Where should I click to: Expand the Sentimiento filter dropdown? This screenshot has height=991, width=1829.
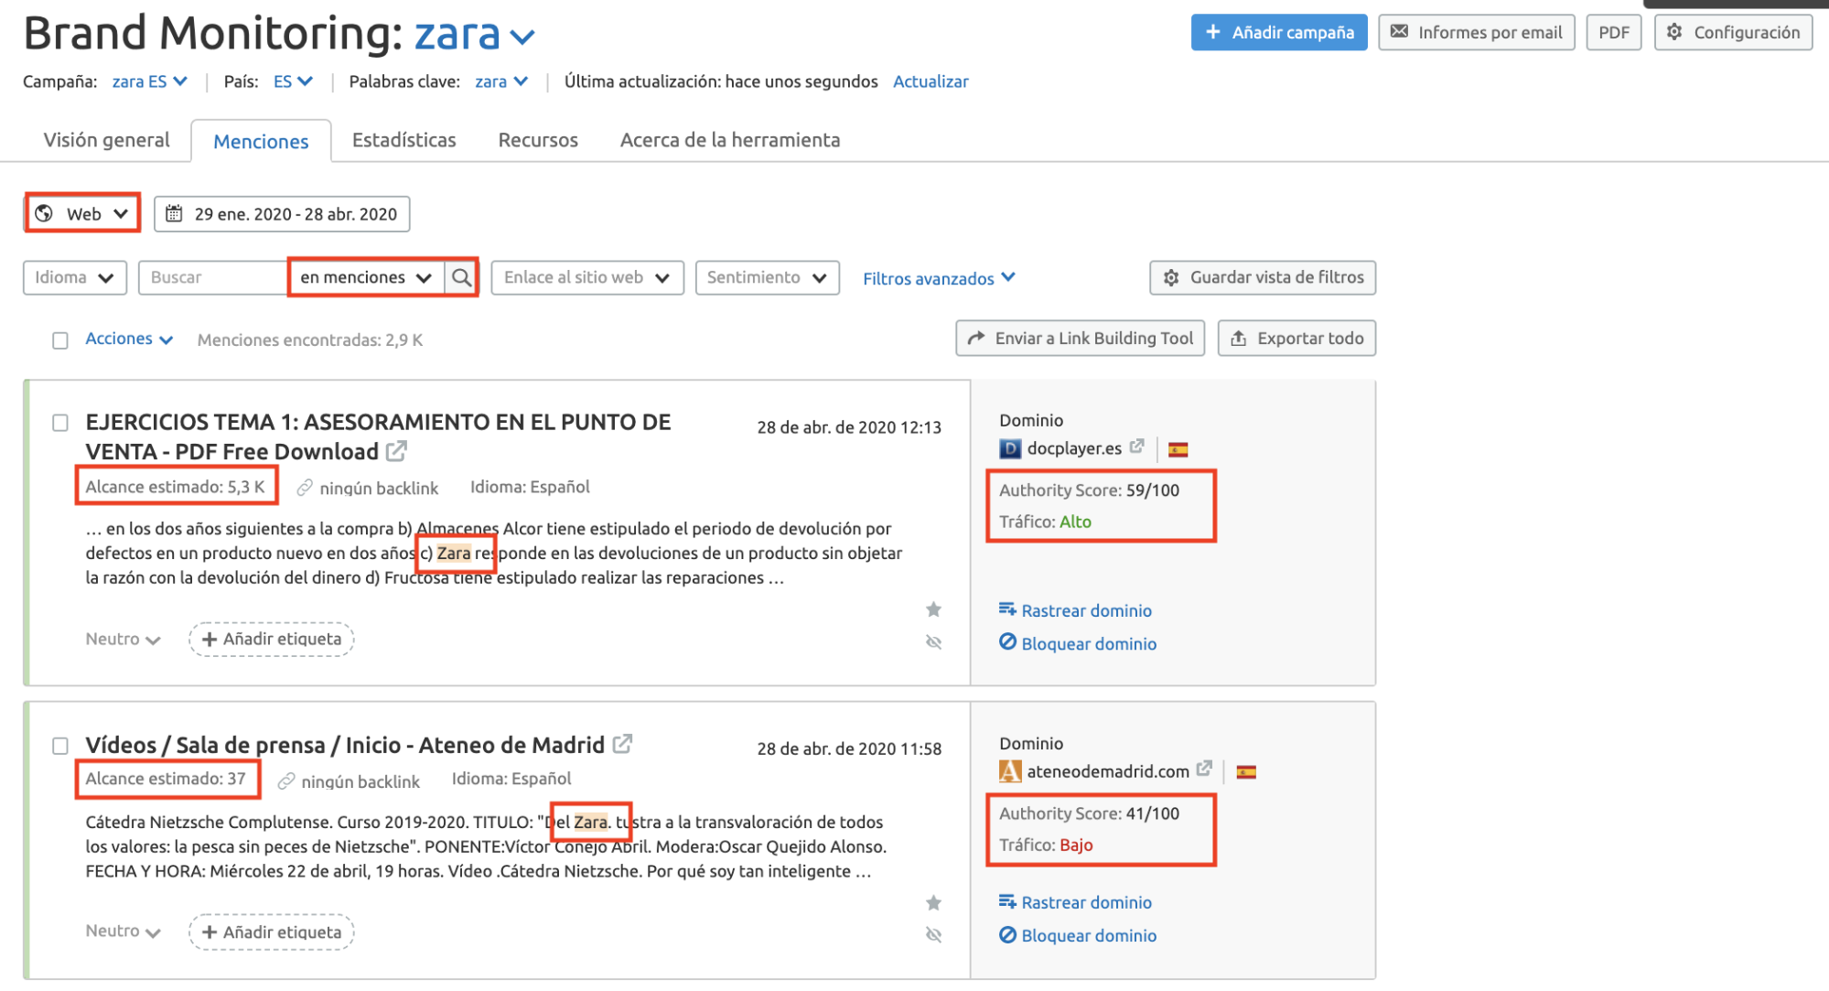point(767,277)
